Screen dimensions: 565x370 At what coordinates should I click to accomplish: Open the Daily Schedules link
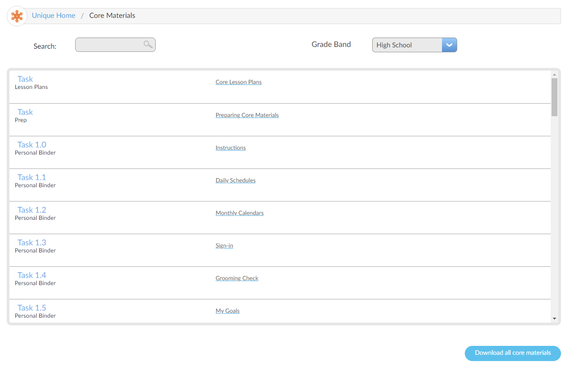(235, 181)
